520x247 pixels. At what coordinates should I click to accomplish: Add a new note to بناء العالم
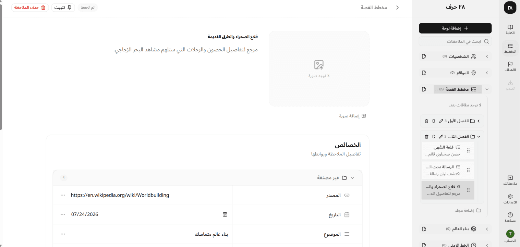424,229
